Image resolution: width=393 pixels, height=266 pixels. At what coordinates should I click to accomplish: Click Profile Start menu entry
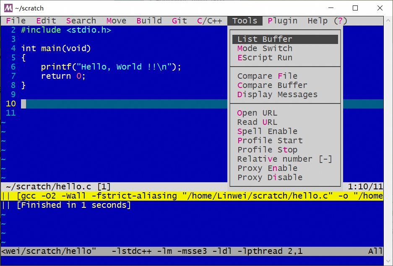[270, 140]
